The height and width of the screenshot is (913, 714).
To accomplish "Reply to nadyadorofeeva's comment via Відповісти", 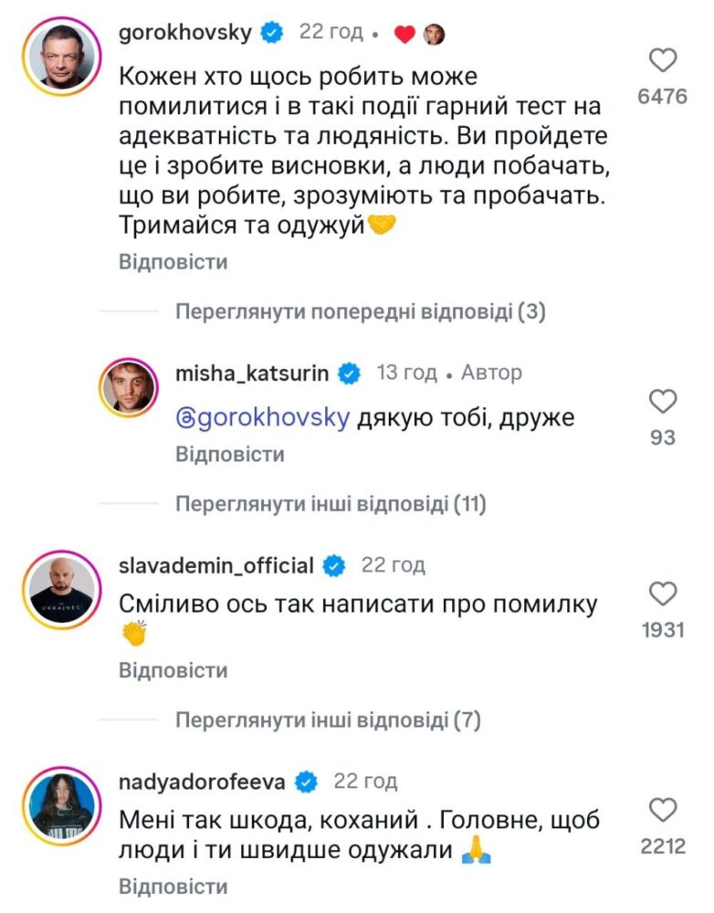I will 173,887.
